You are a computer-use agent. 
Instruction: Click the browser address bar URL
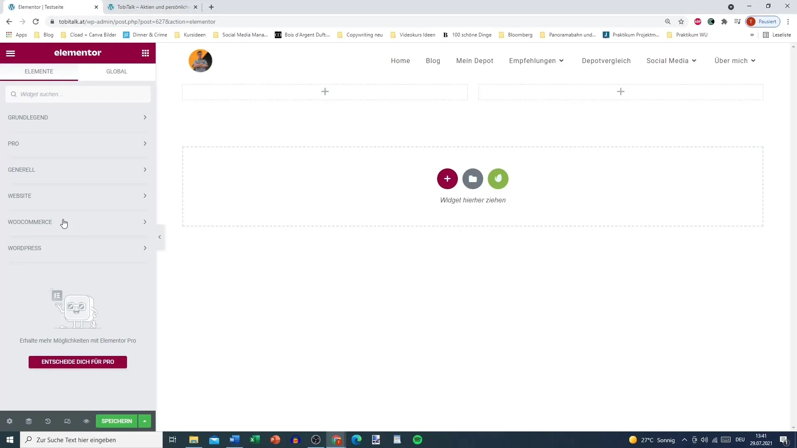coord(137,22)
